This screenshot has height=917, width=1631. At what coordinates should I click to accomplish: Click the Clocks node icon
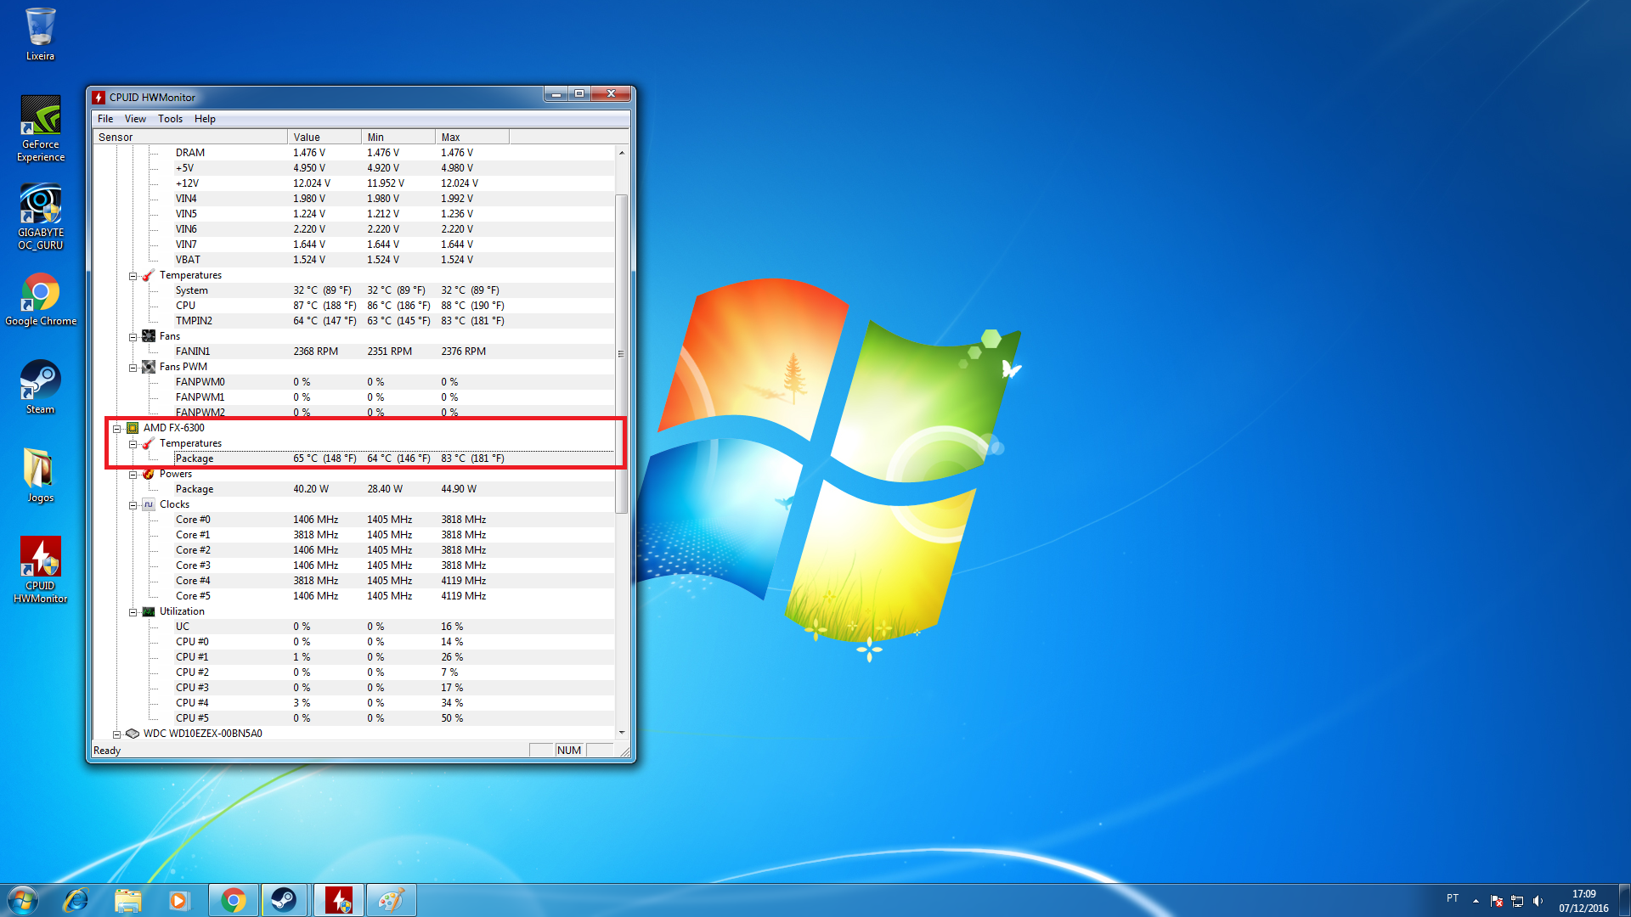(x=149, y=504)
